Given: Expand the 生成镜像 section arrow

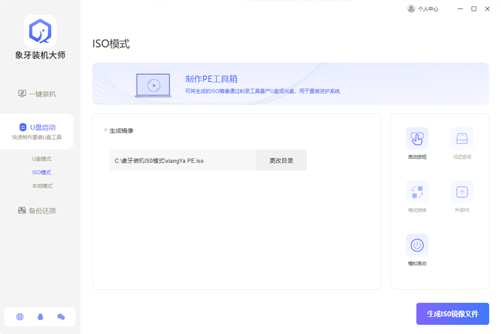Looking at the screenshot, I should tap(105, 131).
